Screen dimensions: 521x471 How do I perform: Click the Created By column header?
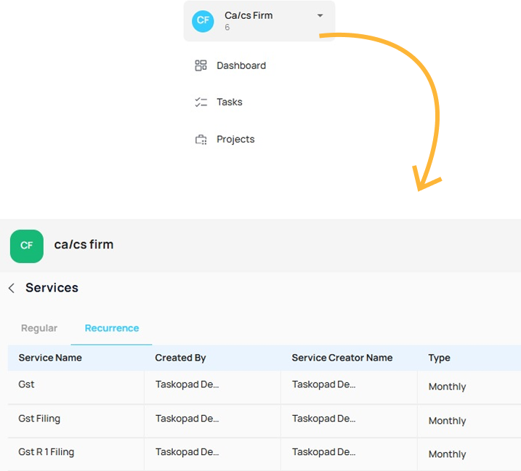[180, 358]
